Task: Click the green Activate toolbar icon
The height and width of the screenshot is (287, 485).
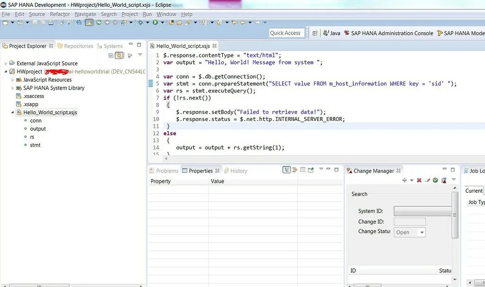Action: point(99,23)
